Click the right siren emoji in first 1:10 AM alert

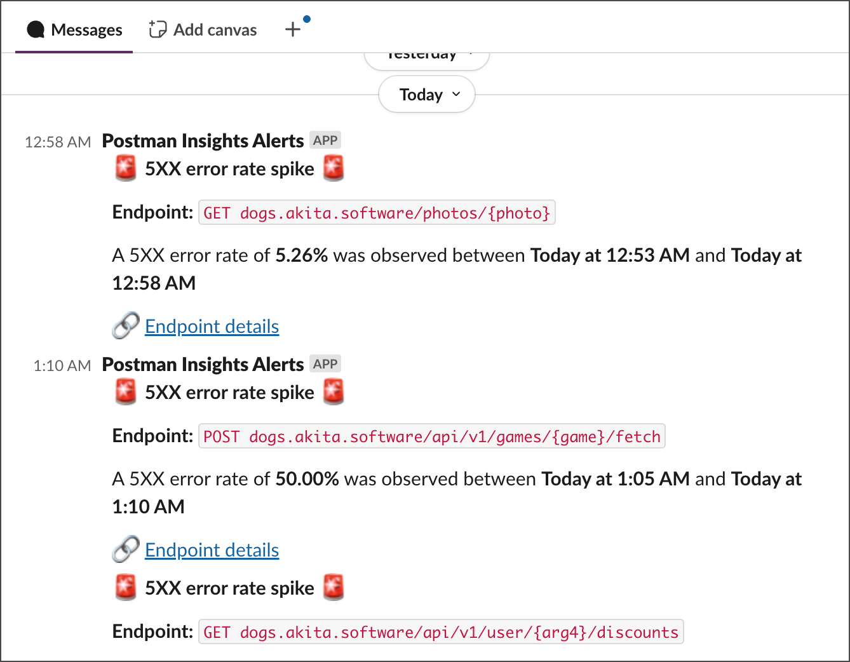(334, 392)
